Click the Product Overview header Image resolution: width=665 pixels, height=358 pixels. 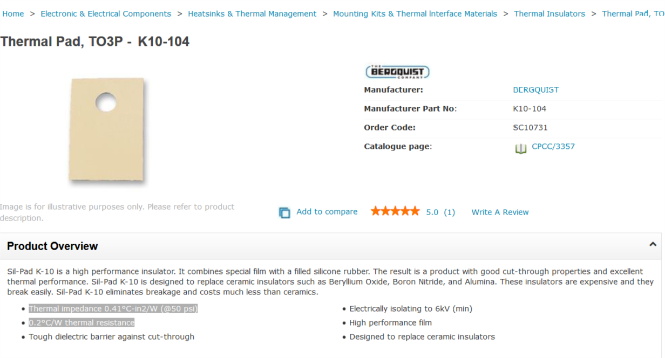(x=52, y=246)
